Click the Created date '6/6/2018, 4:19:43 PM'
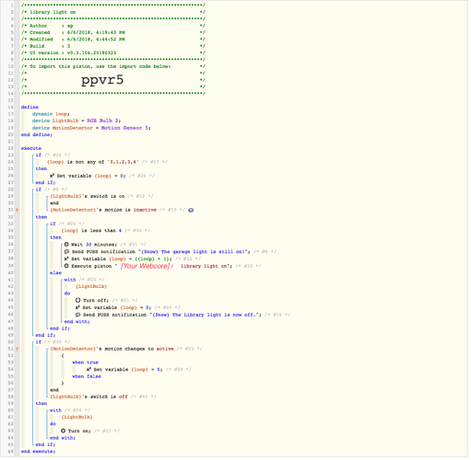 point(96,33)
